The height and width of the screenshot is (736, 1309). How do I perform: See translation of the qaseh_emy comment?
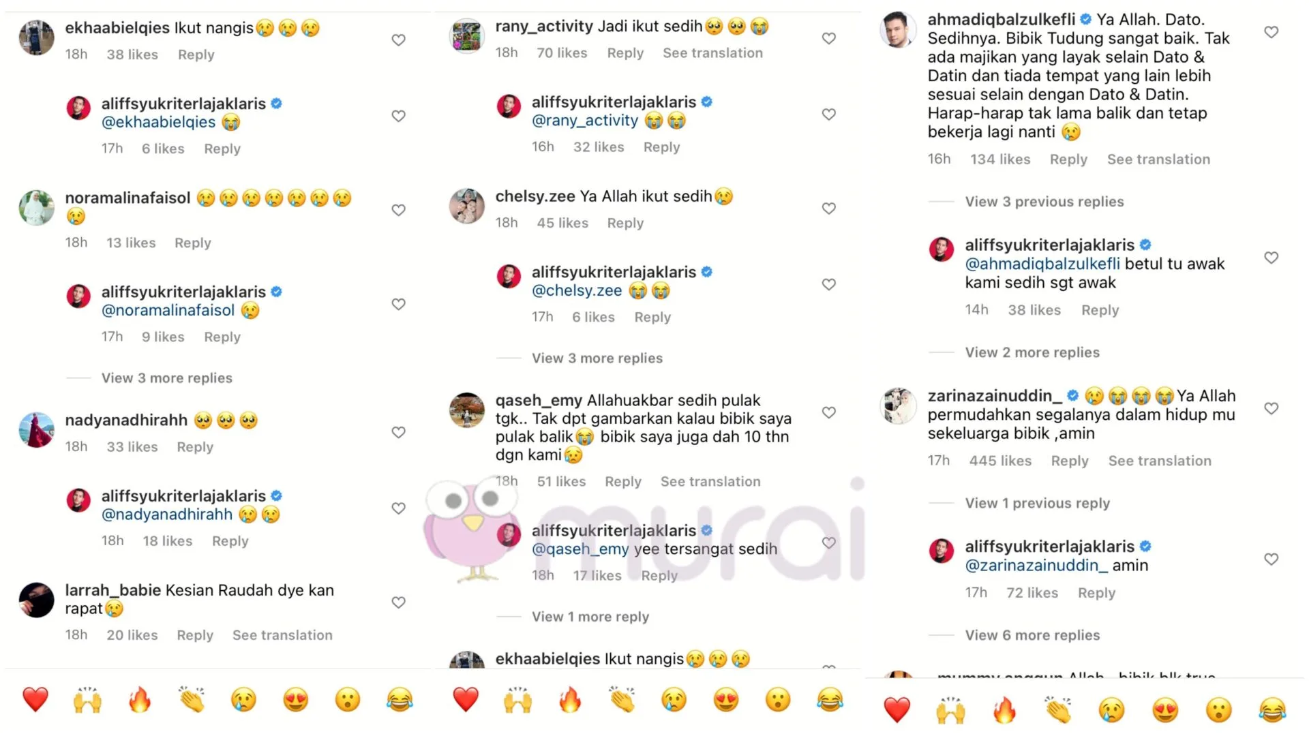710,482
